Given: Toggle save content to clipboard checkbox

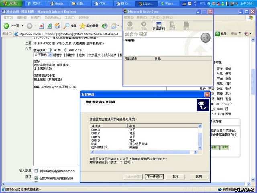Looking at the screenshot, I should (36, 178).
